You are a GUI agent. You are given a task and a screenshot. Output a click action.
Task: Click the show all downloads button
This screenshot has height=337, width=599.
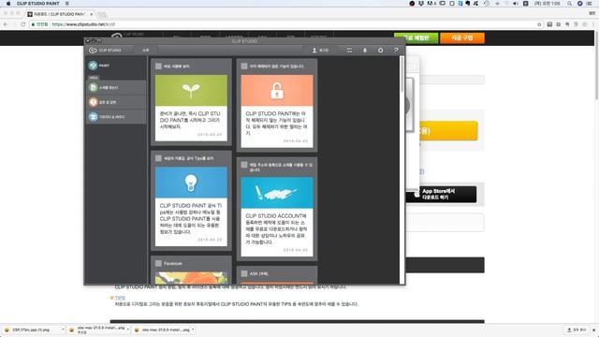click(577, 330)
